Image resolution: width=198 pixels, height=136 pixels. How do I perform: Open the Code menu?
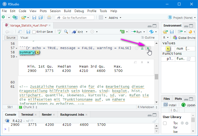click(23, 11)
